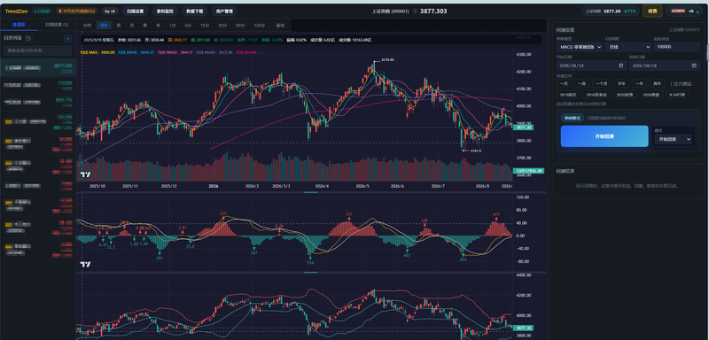
Task: Switch to the 扫描结果 (1) tab
Action: coord(57,25)
